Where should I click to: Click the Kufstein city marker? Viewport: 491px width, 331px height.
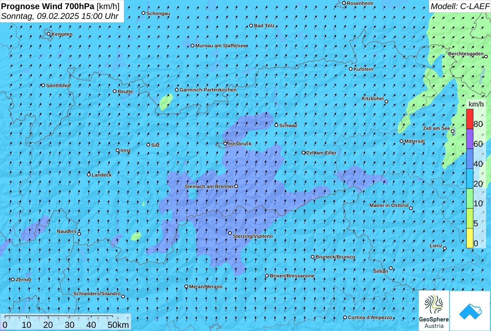351,69
